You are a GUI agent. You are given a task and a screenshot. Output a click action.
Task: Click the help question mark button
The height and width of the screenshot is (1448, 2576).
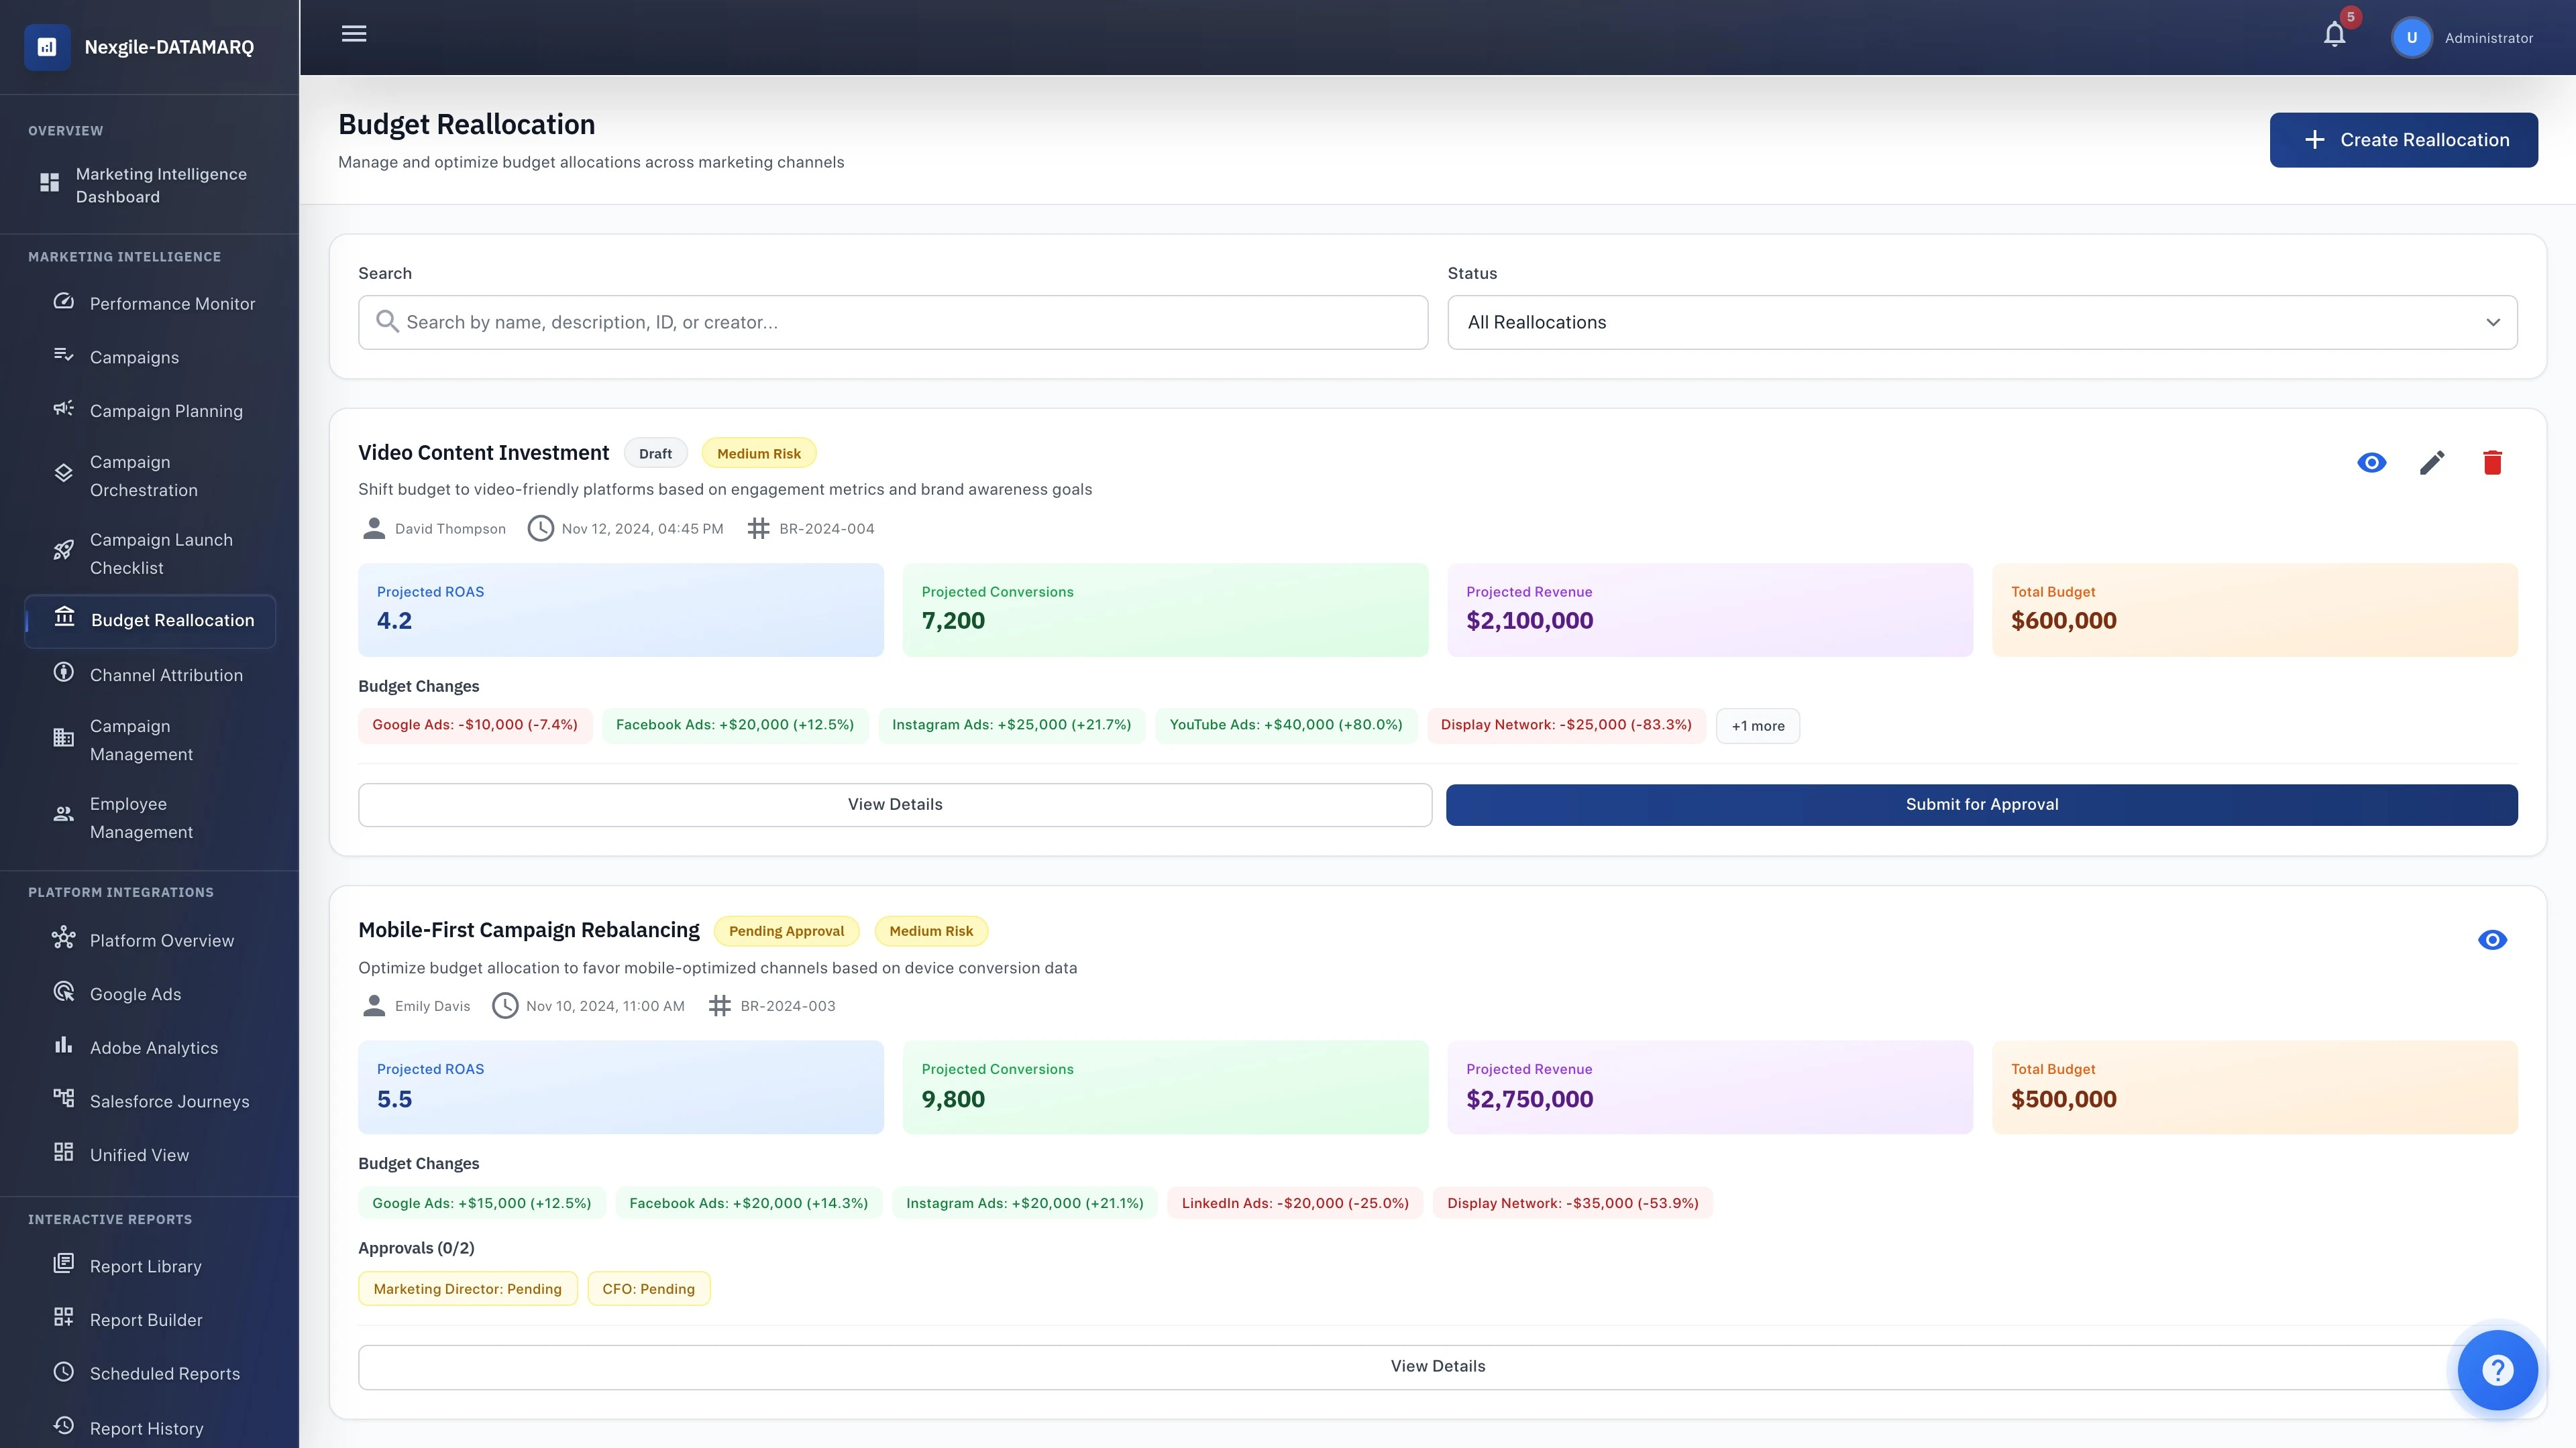(2497, 1370)
